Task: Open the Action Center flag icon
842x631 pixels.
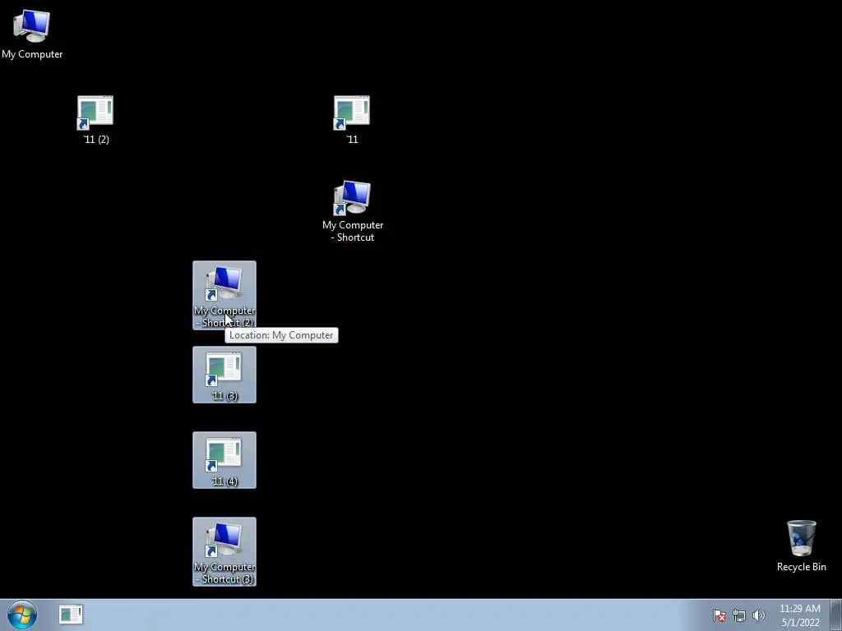Action: (719, 615)
